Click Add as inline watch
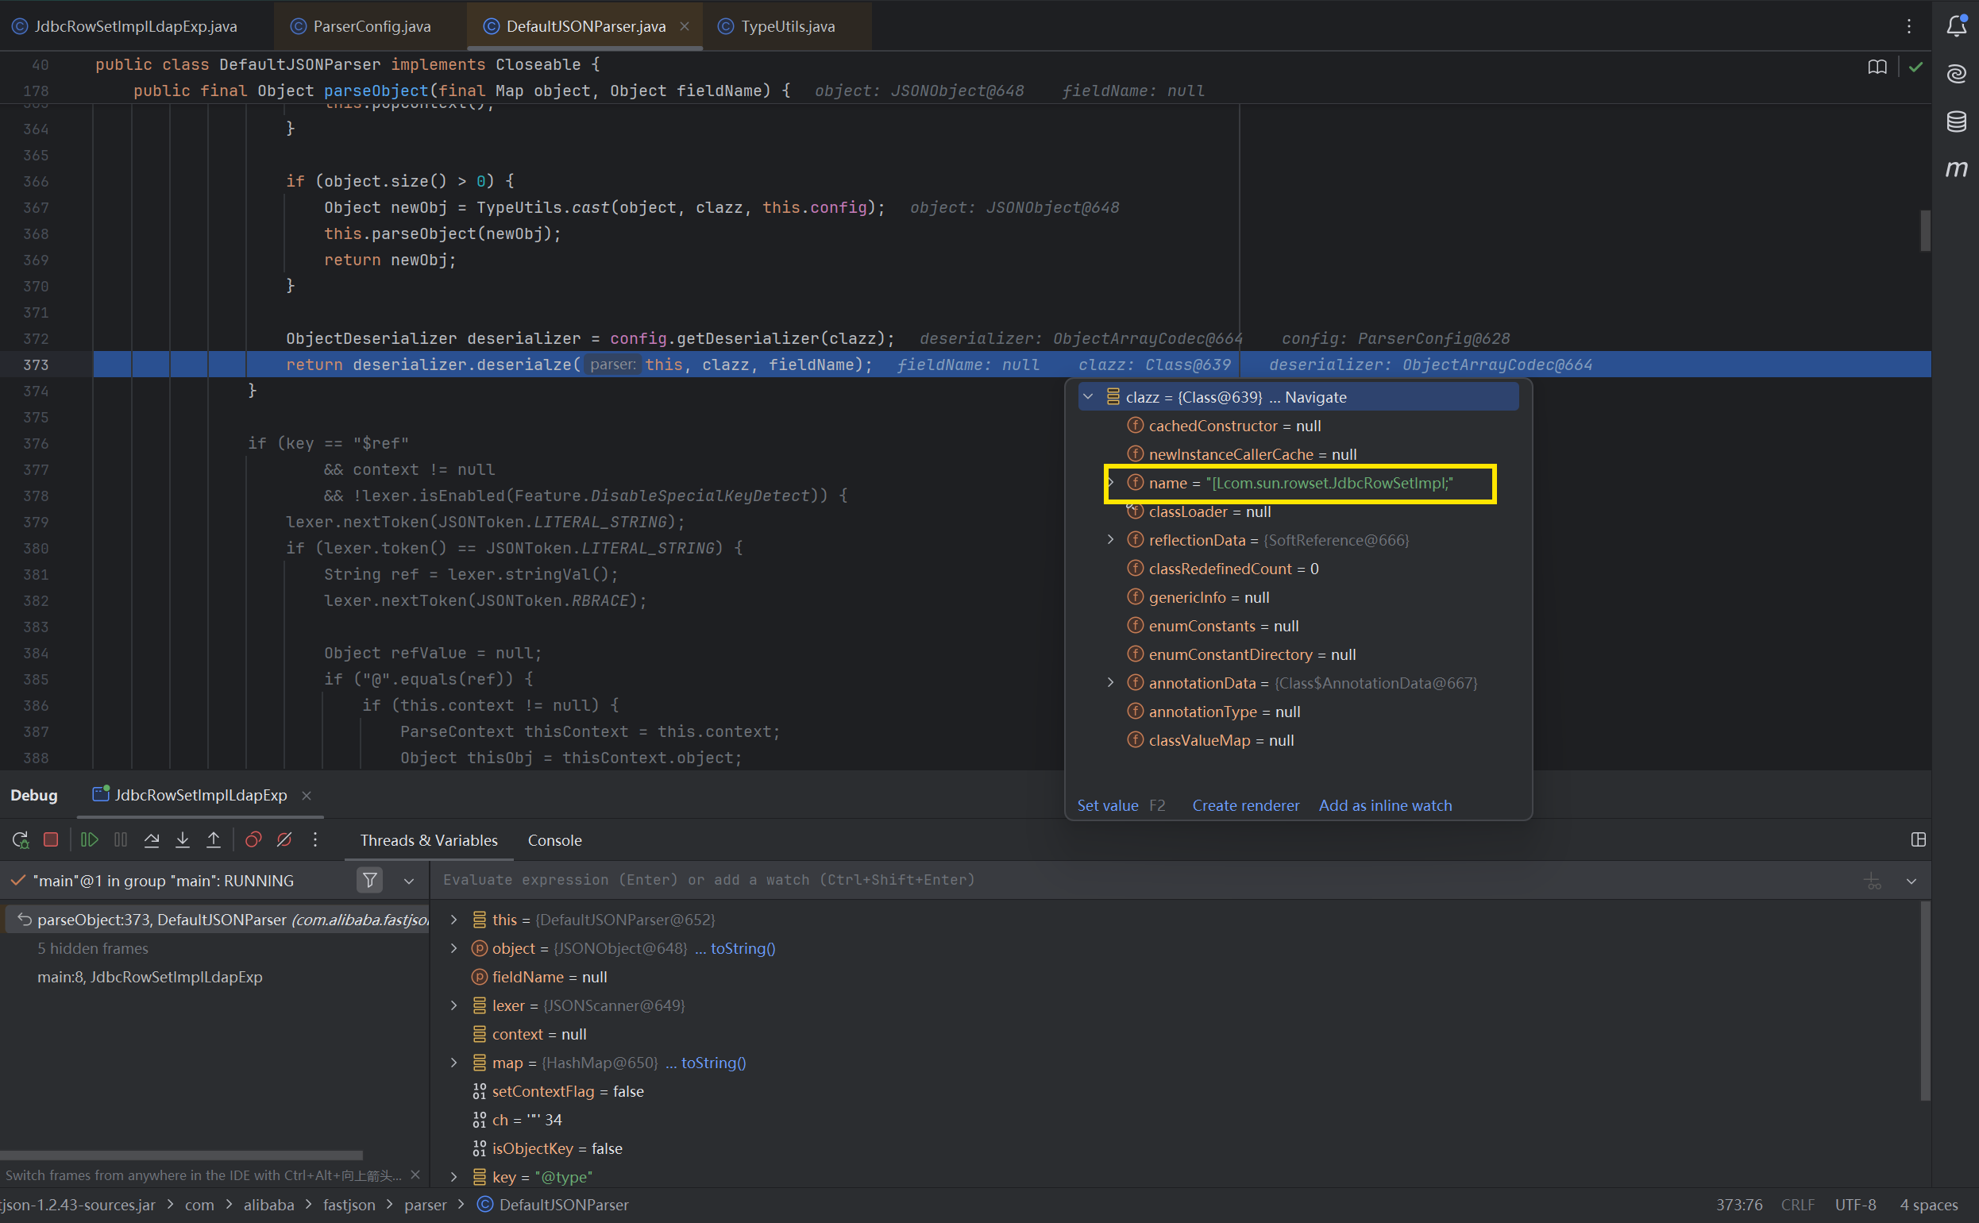This screenshot has width=1979, height=1223. (1386, 805)
